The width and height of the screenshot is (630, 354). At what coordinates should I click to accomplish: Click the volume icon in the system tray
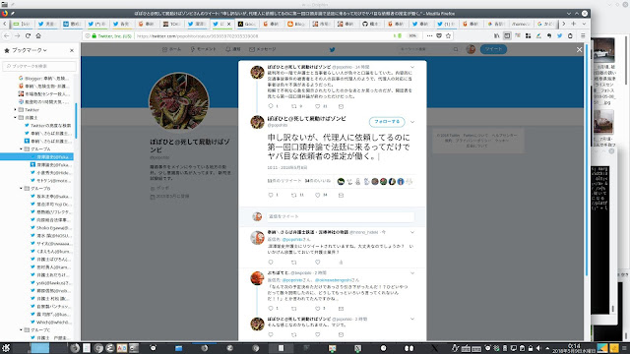[x=538, y=348]
